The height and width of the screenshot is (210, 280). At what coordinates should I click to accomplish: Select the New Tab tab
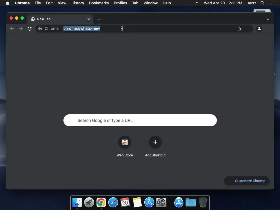coord(60,19)
